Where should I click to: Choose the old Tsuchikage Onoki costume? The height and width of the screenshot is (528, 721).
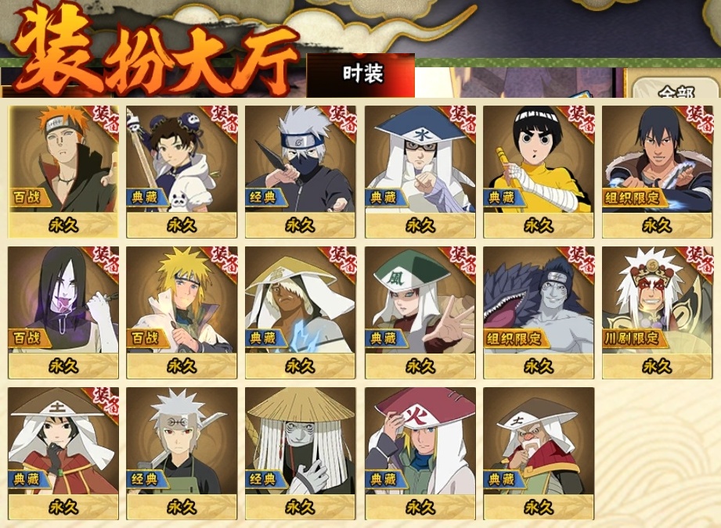539,454
